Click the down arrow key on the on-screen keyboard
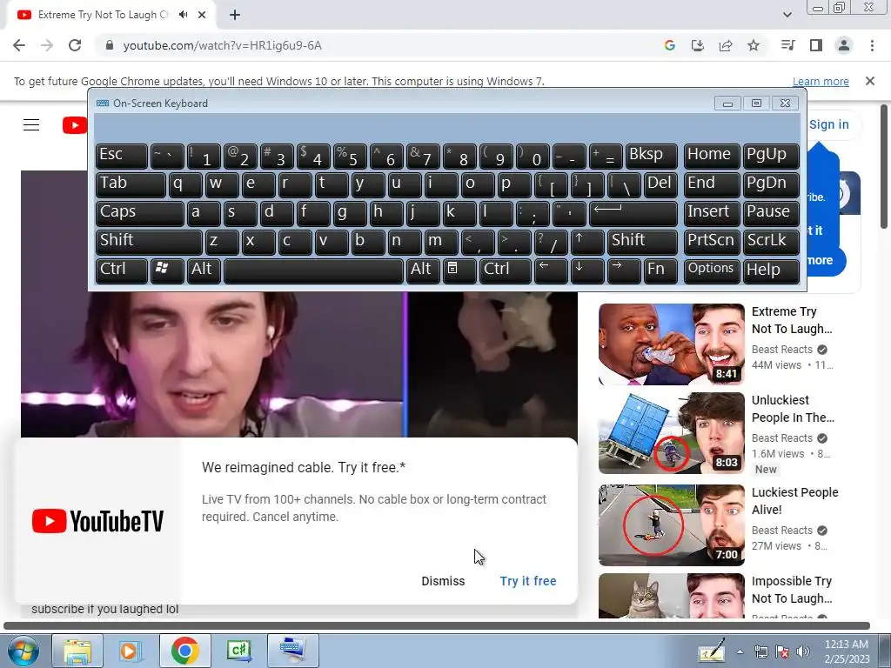891x668 pixels. coord(587,271)
